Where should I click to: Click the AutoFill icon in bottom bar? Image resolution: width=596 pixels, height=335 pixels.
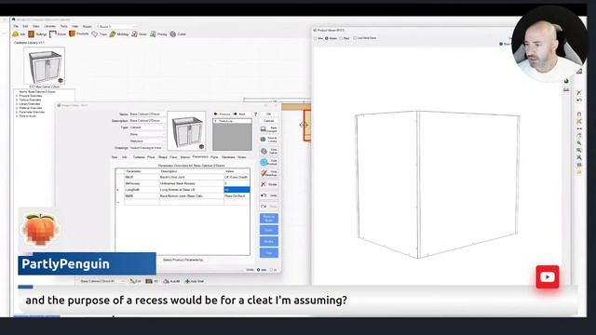(166, 281)
